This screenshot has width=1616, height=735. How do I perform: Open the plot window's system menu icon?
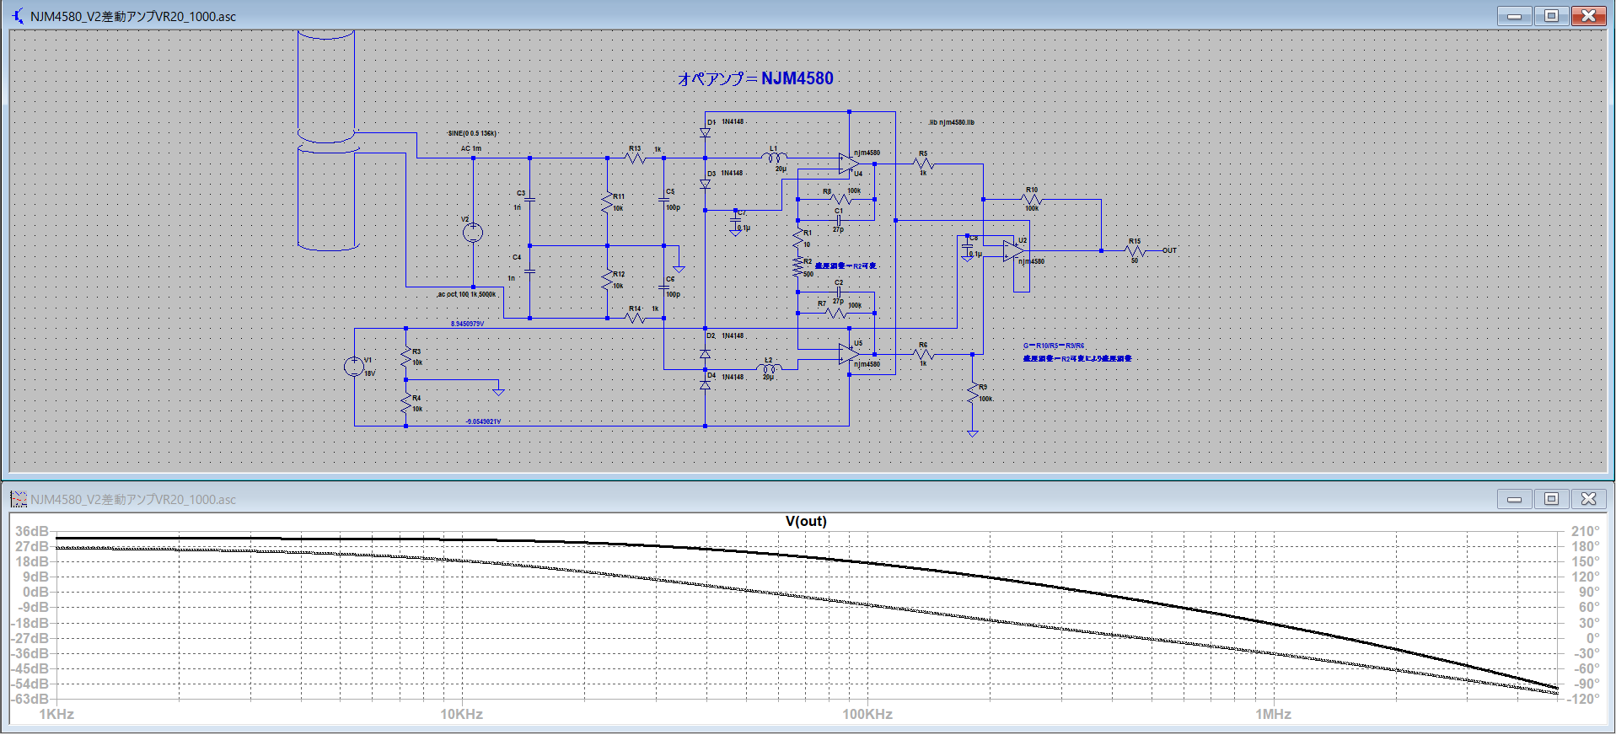[19, 500]
